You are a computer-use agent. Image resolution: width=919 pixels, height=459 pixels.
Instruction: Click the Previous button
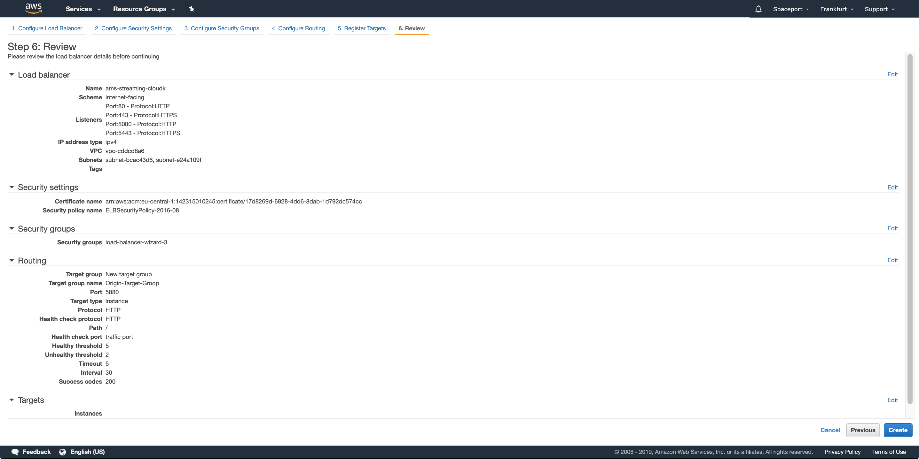[x=863, y=430]
